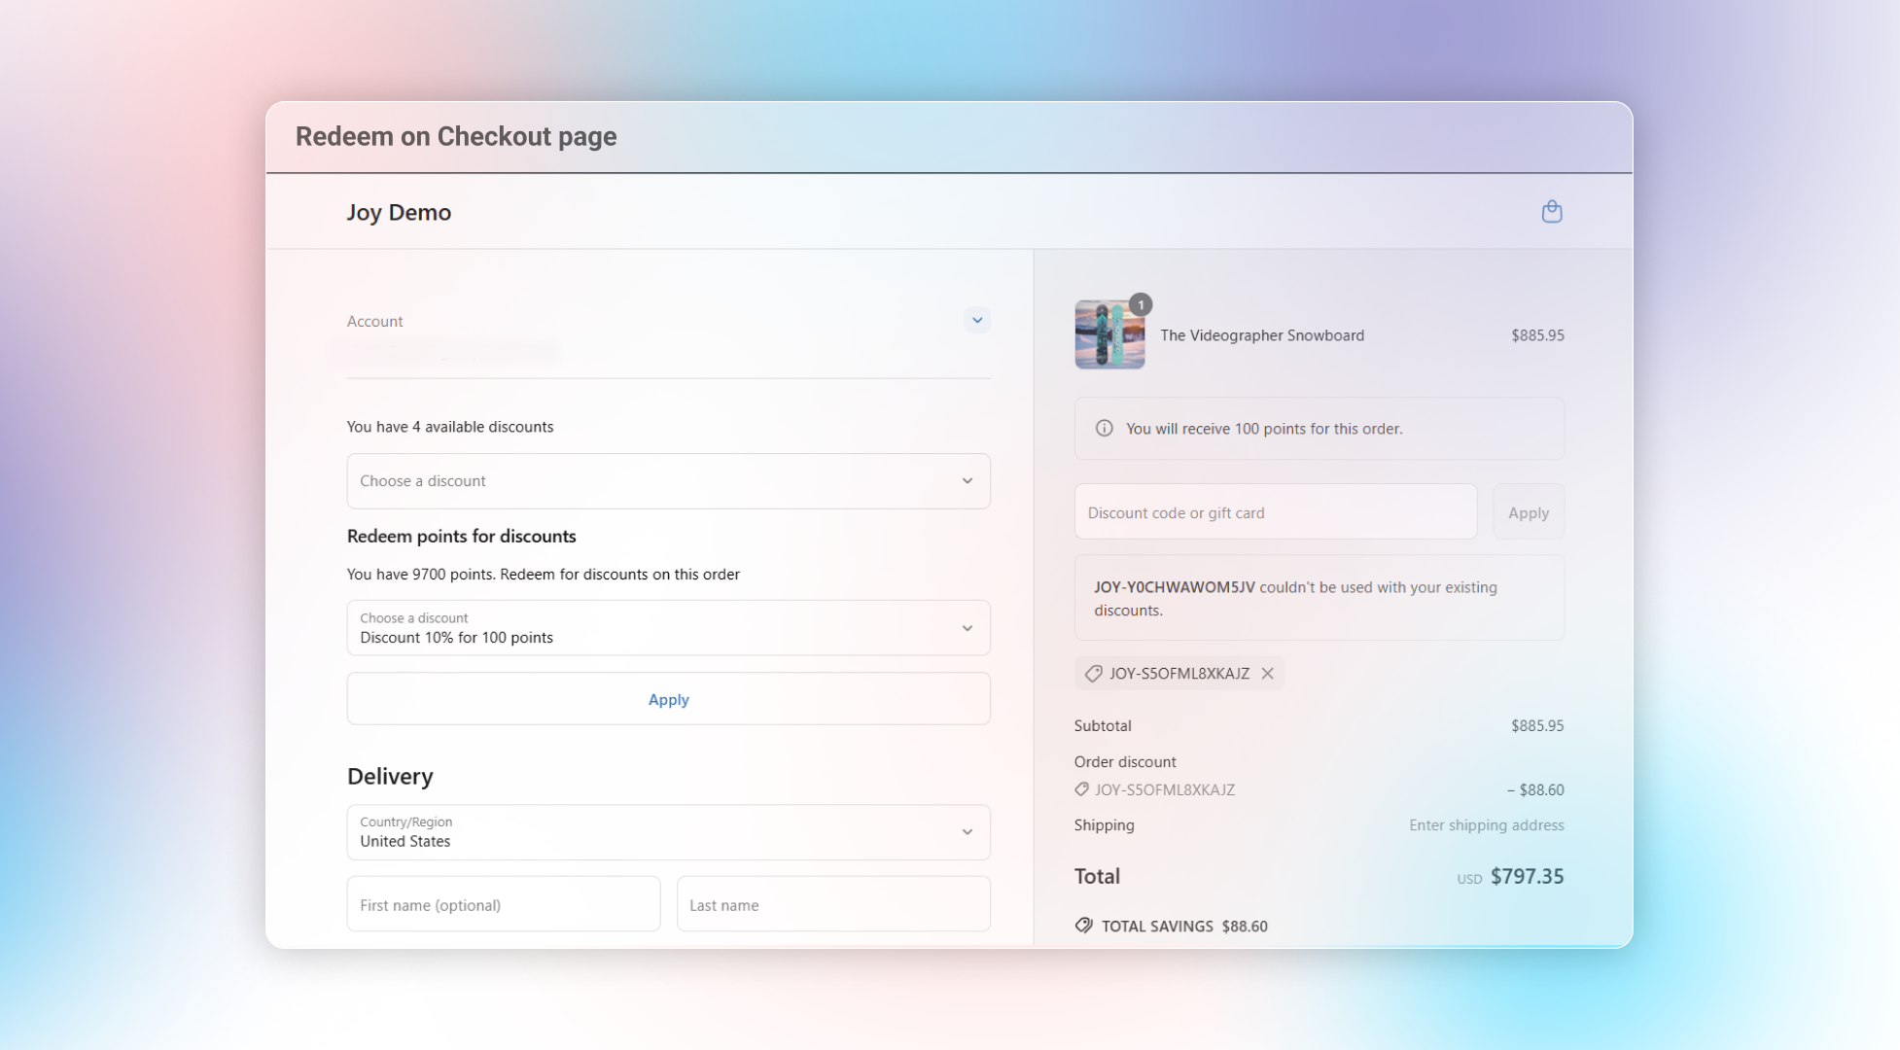
Task: Click the Order discount code tag icon
Action: click(1081, 789)
